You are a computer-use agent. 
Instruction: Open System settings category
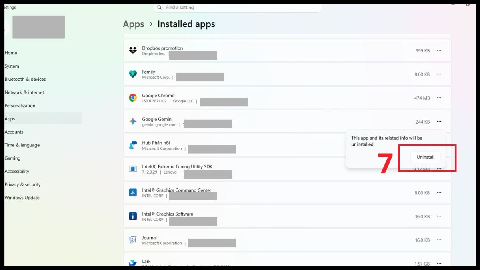[x=12, y=66]
